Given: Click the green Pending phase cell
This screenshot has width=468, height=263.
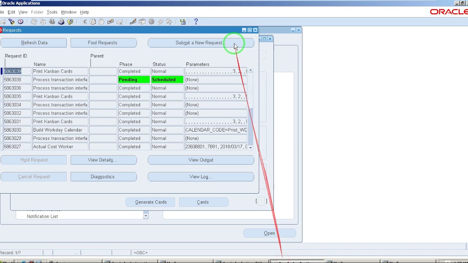Looking at the screenshot, I should [x=134, y=80].
